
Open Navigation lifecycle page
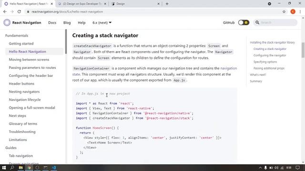[25, 100]
